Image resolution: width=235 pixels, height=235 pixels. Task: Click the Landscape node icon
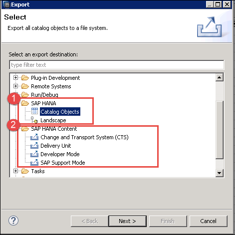pyautogui.click(x=34, y=120)
